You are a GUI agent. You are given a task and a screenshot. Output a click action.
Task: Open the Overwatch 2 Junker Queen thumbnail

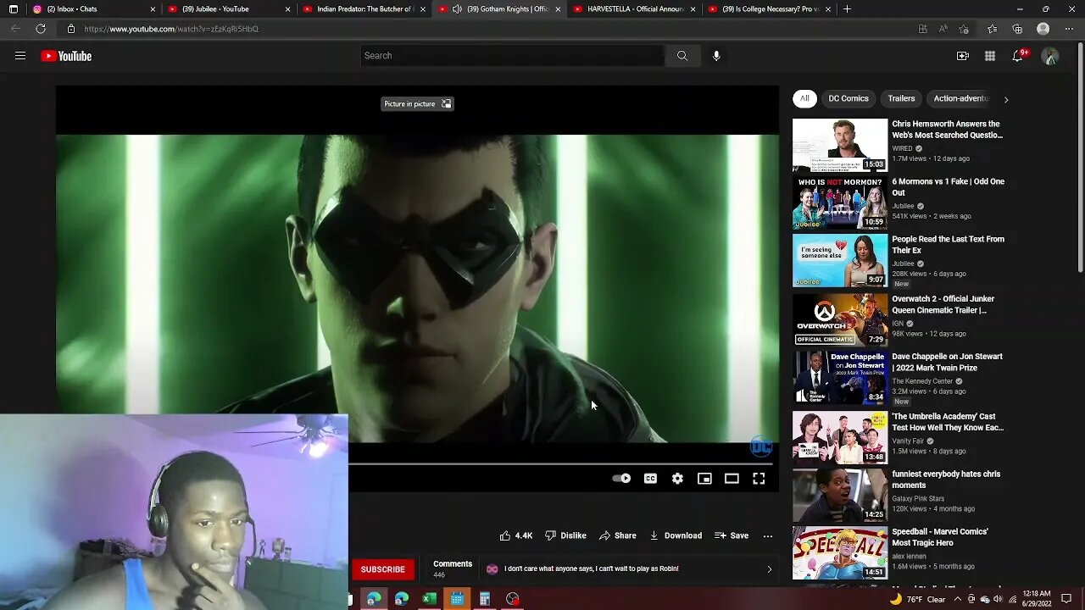tap(840, 319)
